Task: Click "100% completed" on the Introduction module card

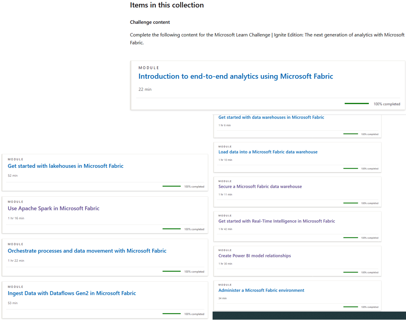Action: coord(387,104)
